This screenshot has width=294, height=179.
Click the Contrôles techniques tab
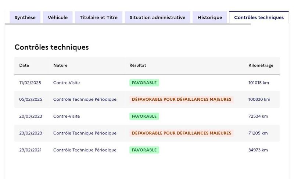click(259, 17)
